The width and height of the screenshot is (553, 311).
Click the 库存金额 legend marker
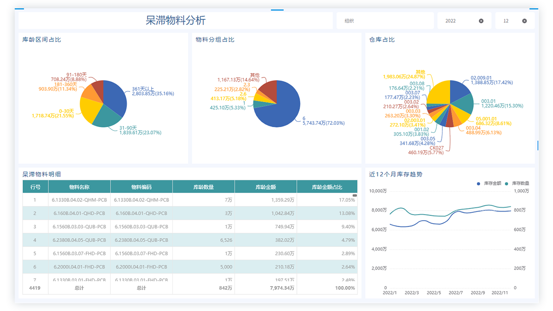coord(479,183)
